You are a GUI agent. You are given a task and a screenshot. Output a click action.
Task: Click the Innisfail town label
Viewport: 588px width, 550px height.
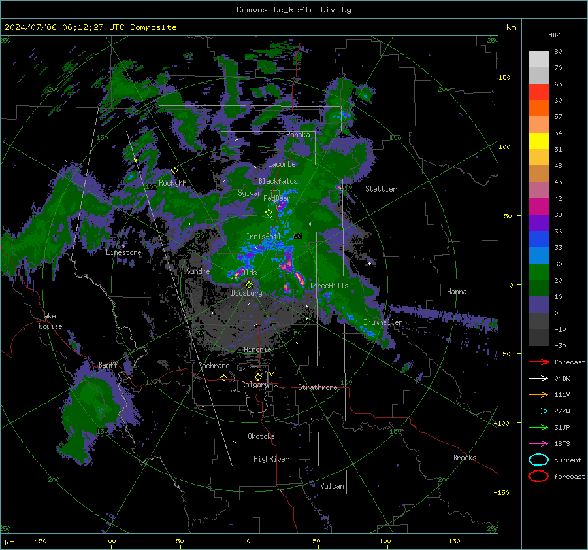(263, 237)
